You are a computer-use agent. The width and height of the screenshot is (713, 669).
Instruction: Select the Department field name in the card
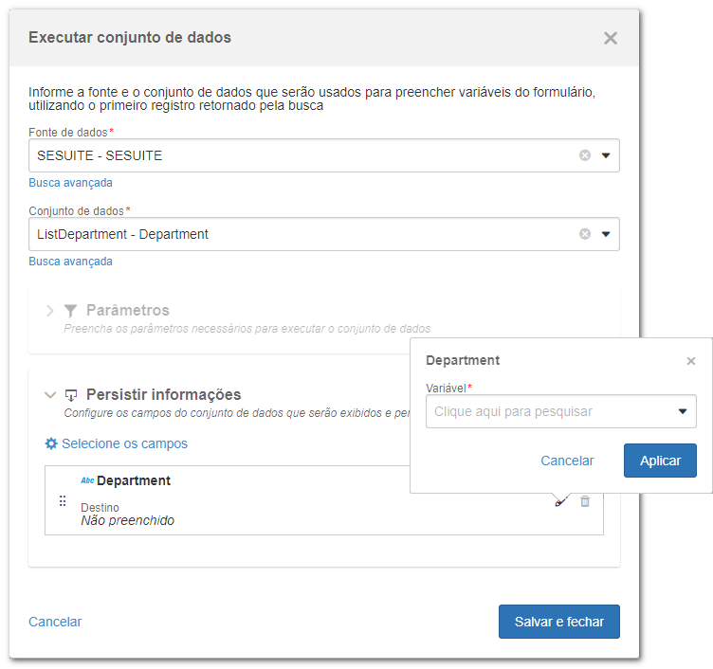134,480
